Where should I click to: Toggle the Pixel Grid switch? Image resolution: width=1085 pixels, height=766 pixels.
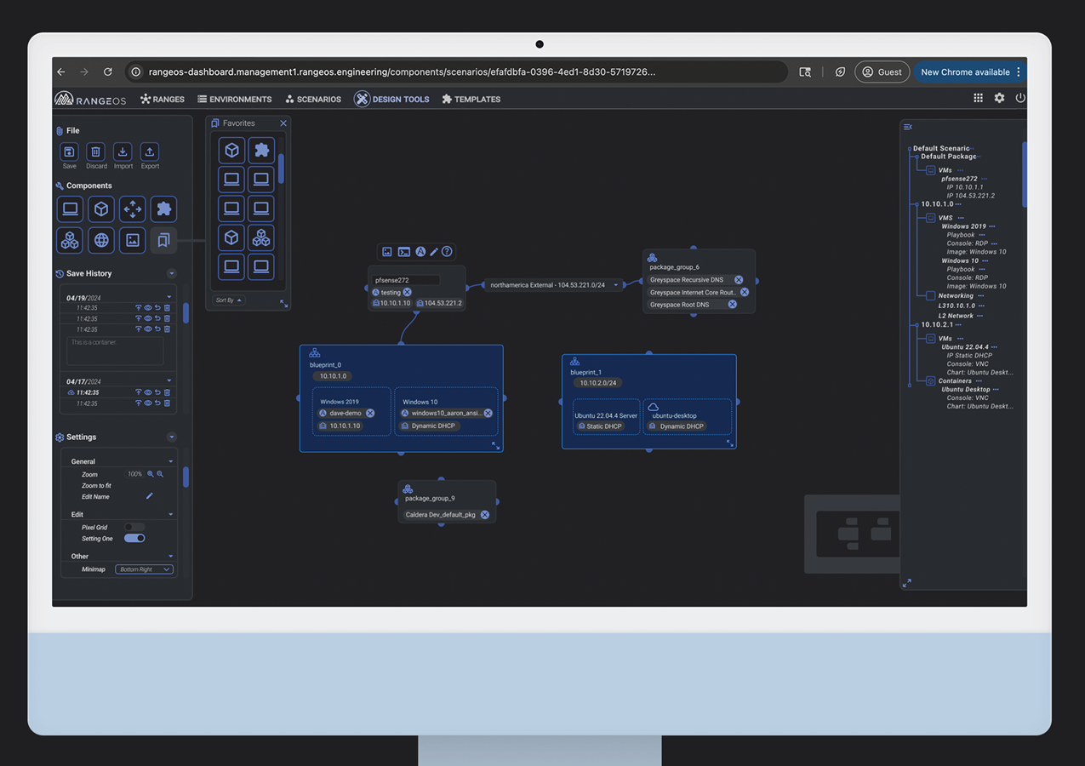pos(134,528)
